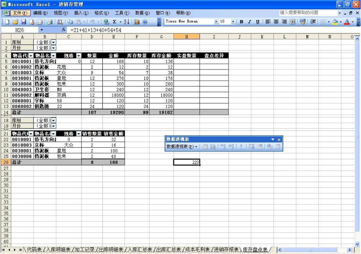Click the blue Help question mark icon
This screenshot has height=254, width=361.
coord(145,22)
